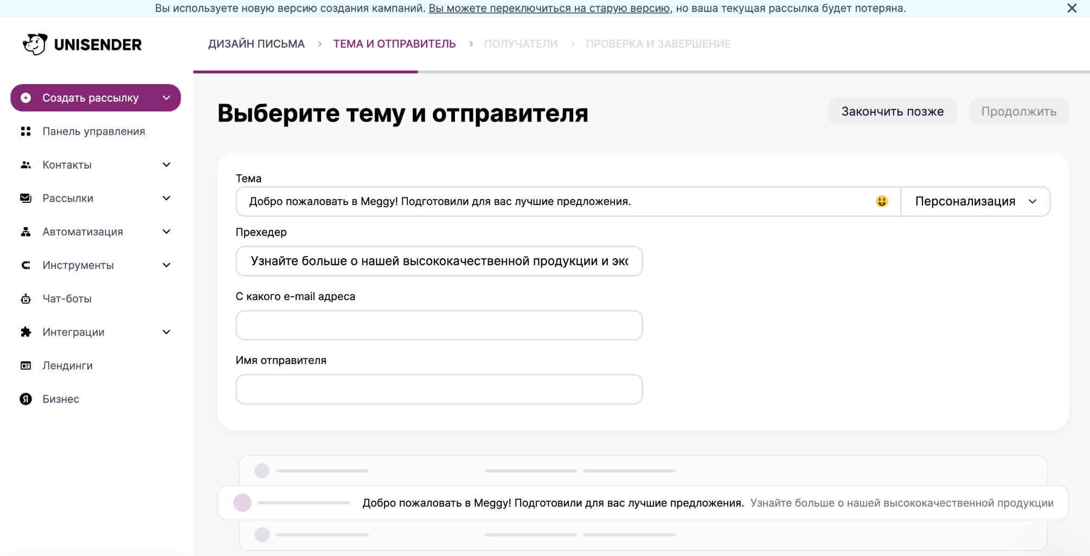The width and height of the screenshot is (1090, 556).
Task: Expand the Автоматизация submenu chevron
Action: pos(166,232)
